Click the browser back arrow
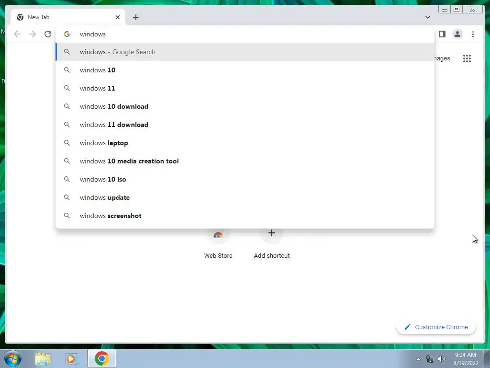This screenshot has height=368, width=490. pyautogui.click(x=17, y=34)
